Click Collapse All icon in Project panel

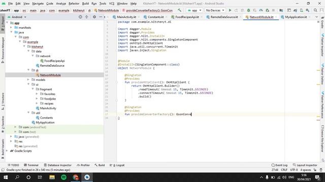87,17
